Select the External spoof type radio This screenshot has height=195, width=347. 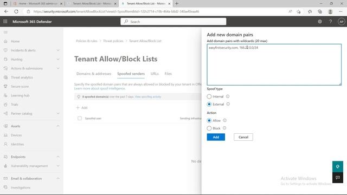[x=209, y=104]
